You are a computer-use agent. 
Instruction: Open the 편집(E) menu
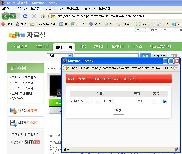point(22,8)
